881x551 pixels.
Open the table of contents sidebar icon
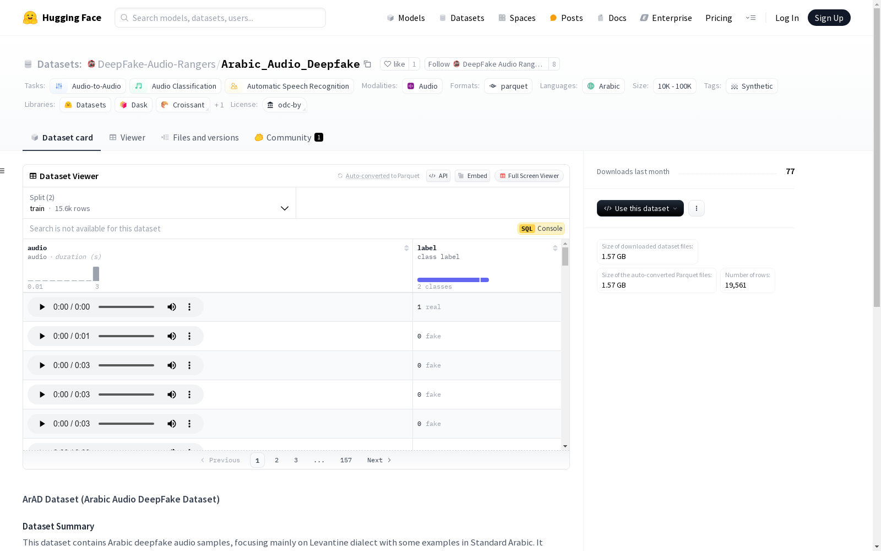[x=3, y=171]
